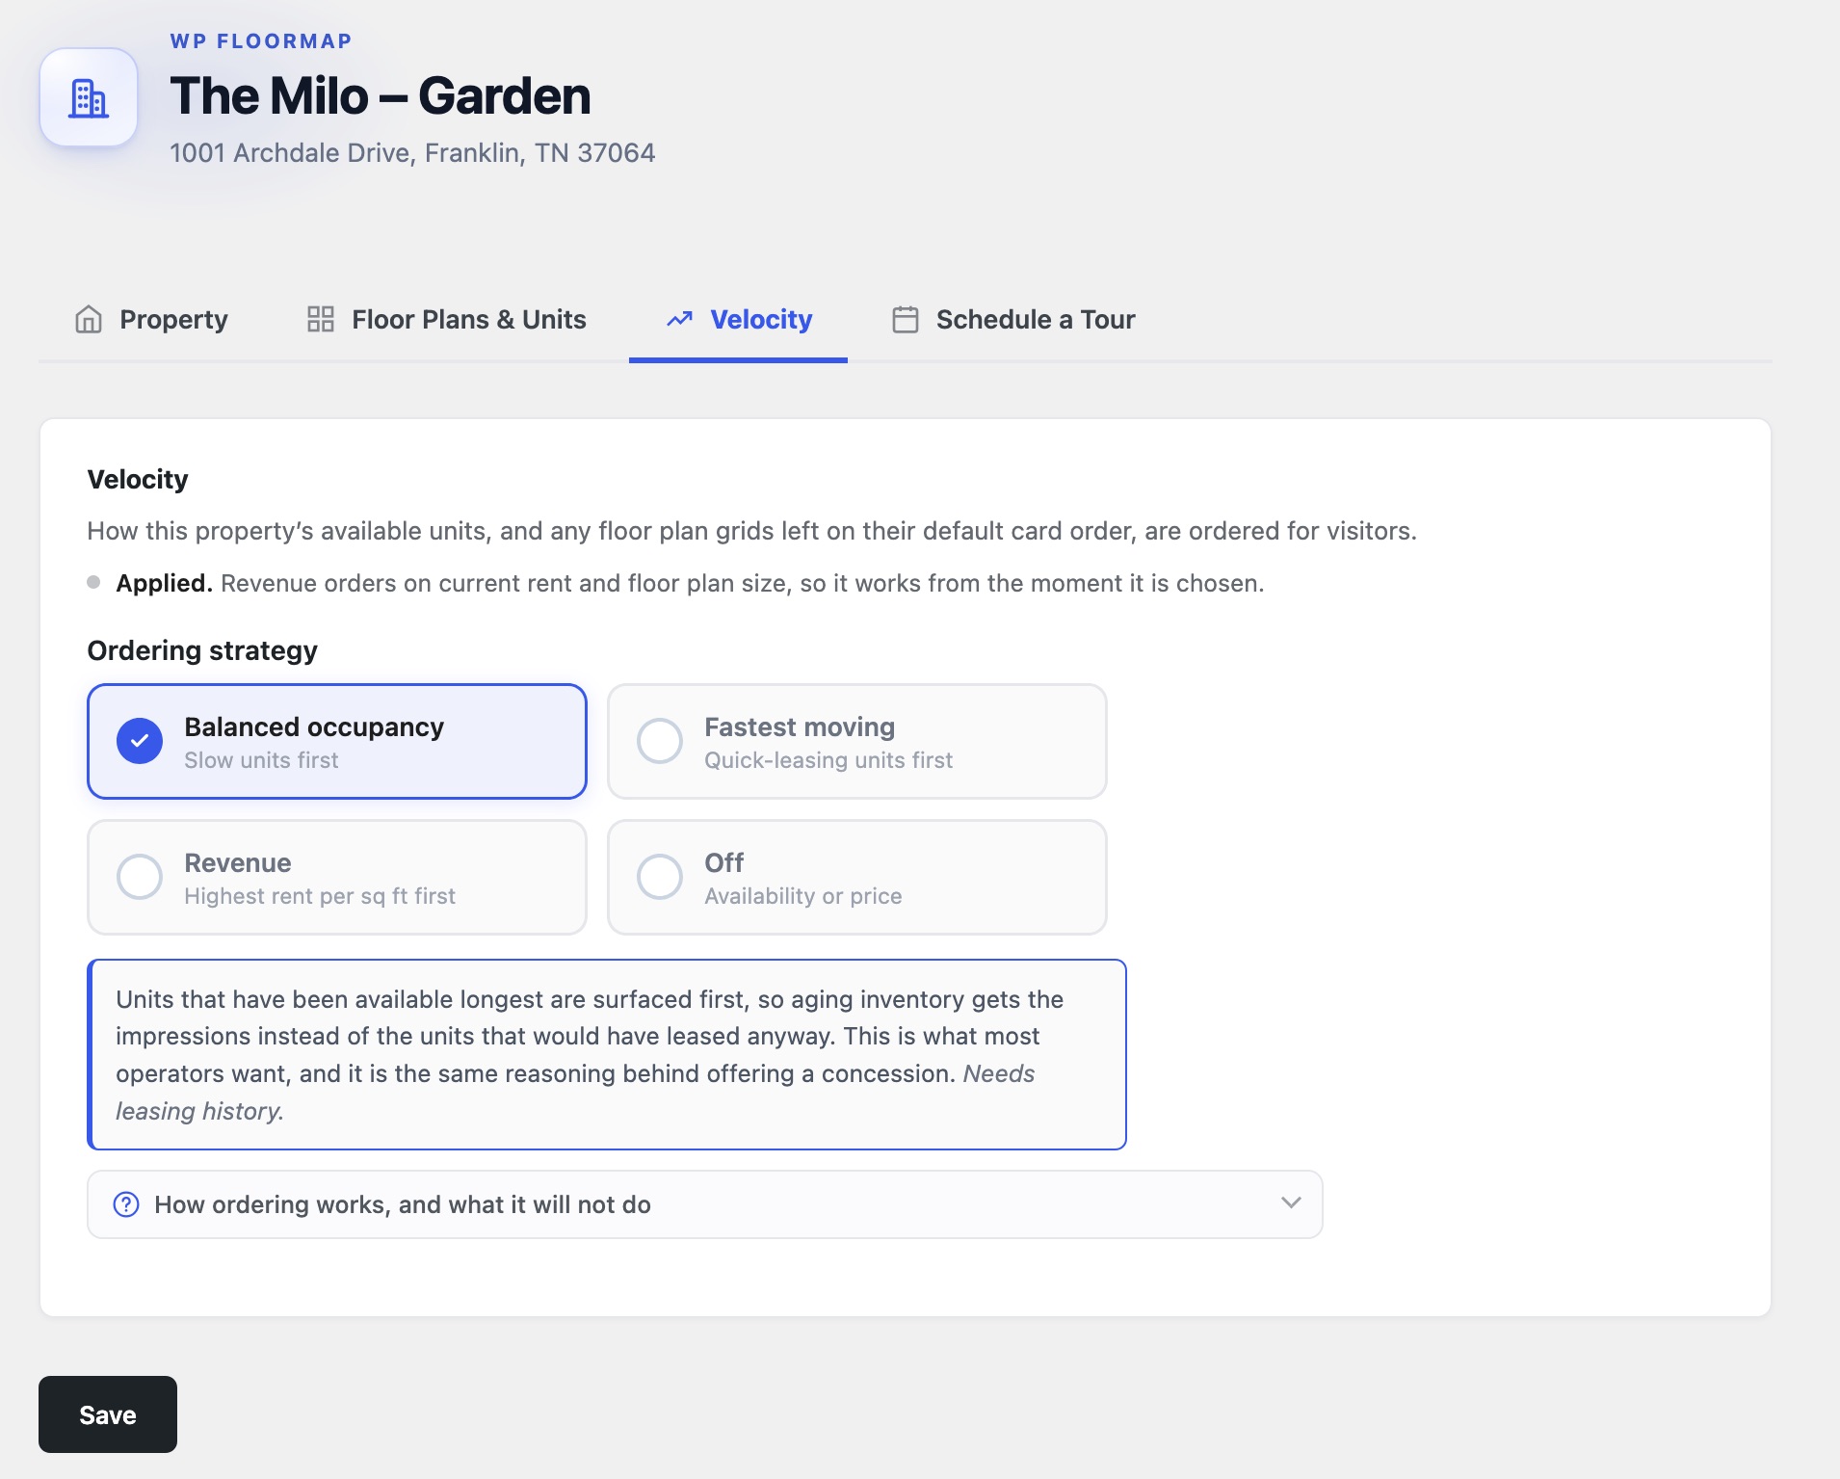The image size is (1840, 1479).
Task: Select the Velocity tab label
Action: [761, 319]
